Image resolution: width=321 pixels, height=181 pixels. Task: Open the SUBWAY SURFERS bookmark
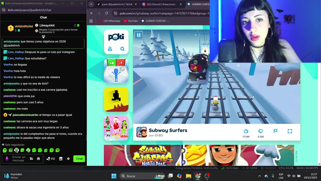(155, 21)
